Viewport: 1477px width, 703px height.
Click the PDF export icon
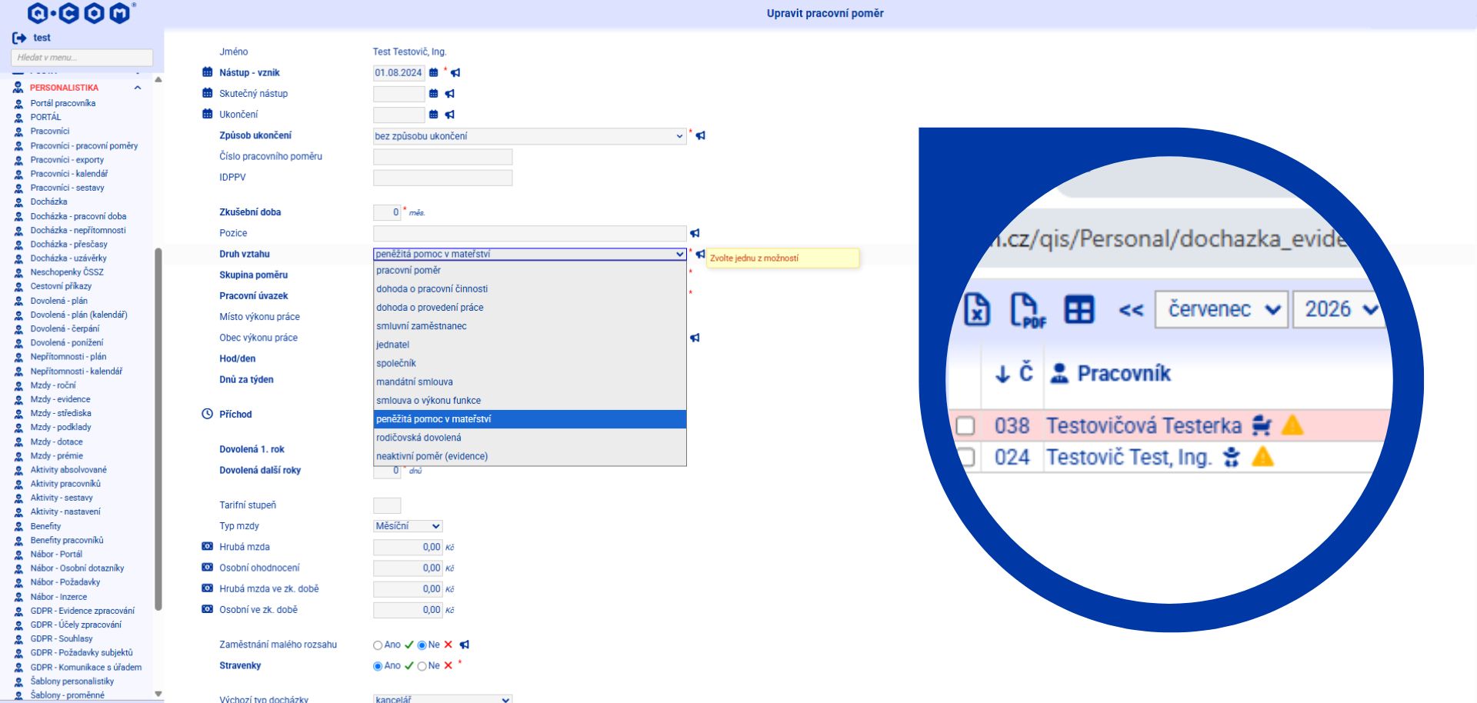pos(1028,311)
